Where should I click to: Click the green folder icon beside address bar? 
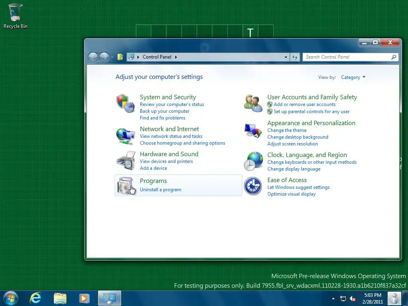120,57
